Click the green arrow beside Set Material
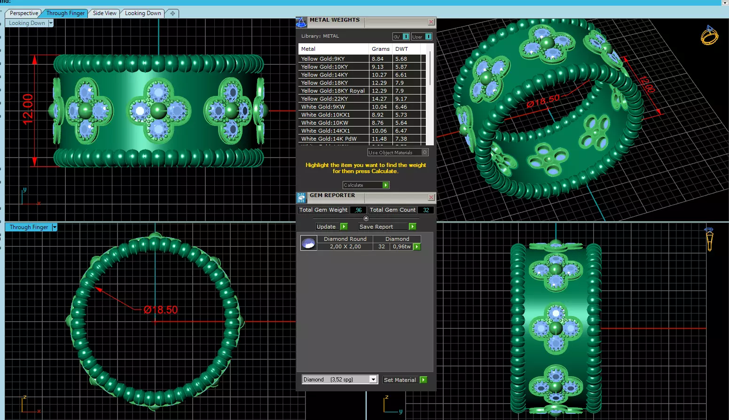Screen dimensions: 729x420 click(423, 380)
